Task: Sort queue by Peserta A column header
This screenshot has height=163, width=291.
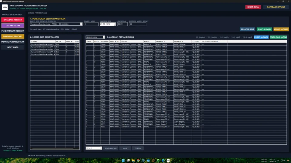Action: [164, 42]
